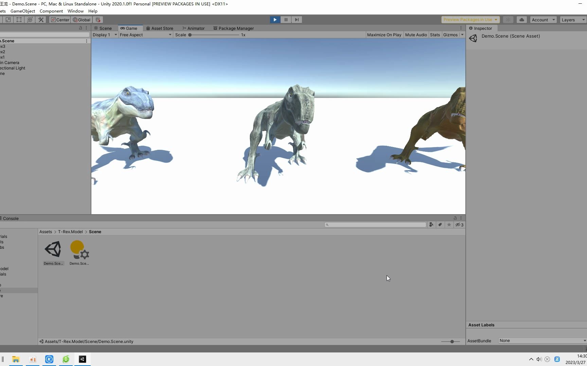Toggle Stats overlay

[435, 35]
